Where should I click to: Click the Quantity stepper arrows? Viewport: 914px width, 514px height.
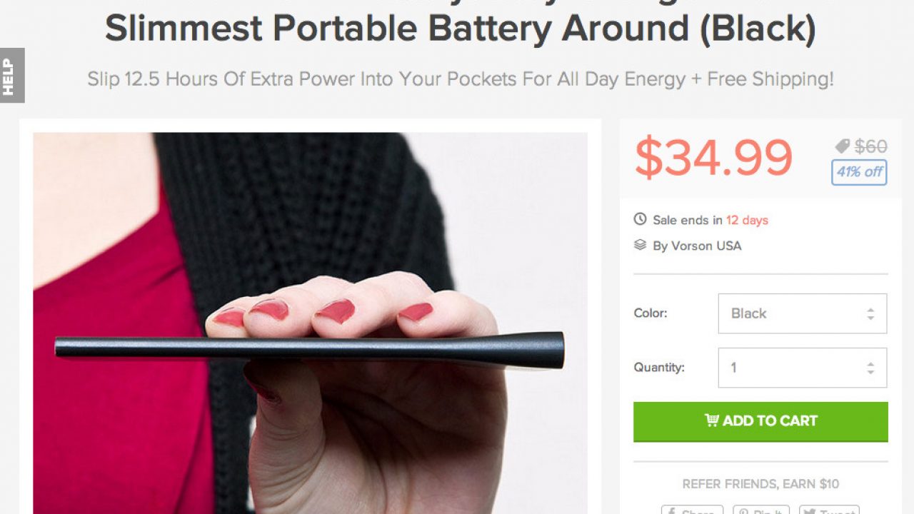pos(870,368)
